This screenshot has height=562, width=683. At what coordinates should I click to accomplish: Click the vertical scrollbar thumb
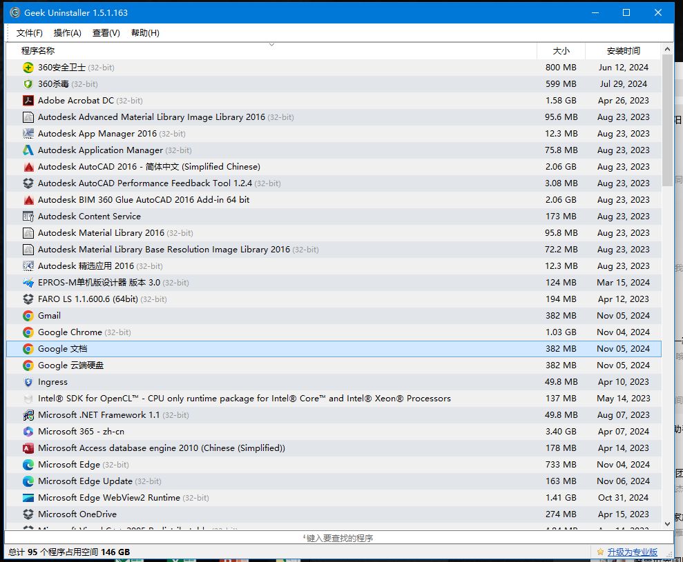pos(667,121)
